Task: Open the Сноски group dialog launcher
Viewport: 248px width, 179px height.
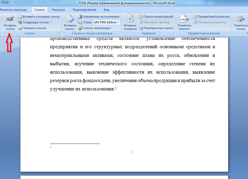Action: (59, 33)
